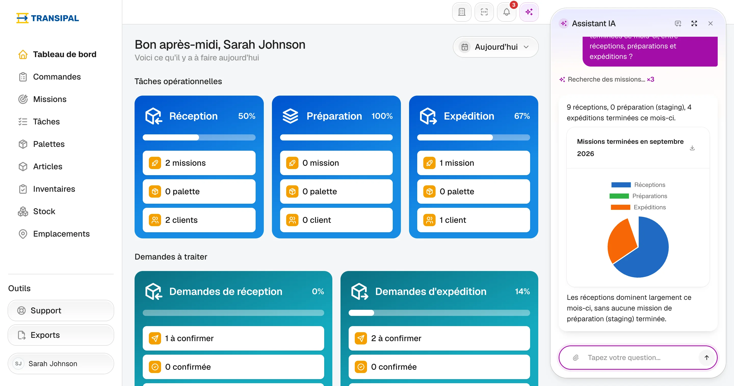Image resolution: width=734 pixels, height=386 pixels.
Task: Open the 2 missions Réception tile
Action: click(x=199, y=163)
